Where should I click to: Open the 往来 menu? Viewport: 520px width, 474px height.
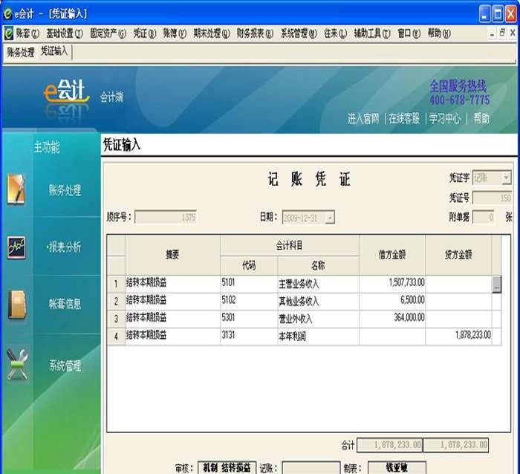point(336,33)
